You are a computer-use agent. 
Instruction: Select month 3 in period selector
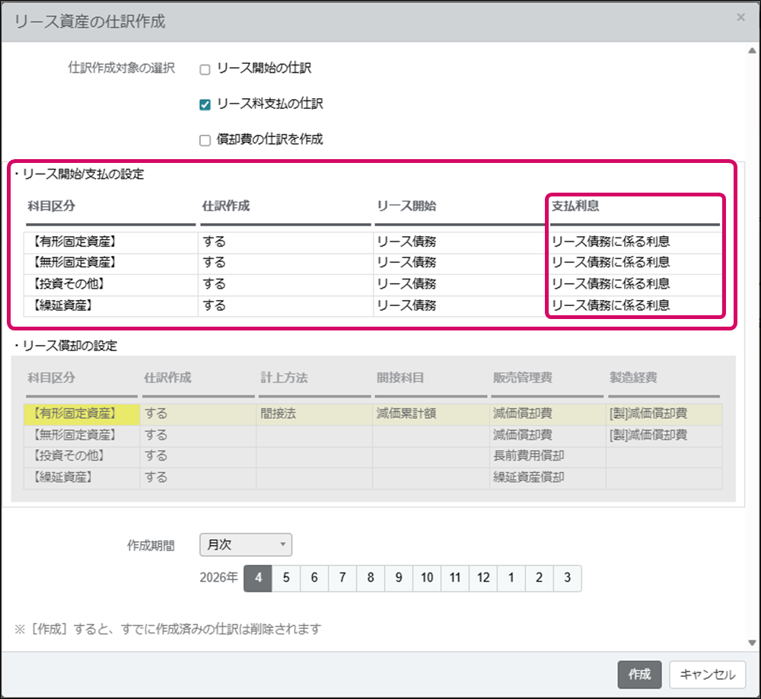[567, 578]
